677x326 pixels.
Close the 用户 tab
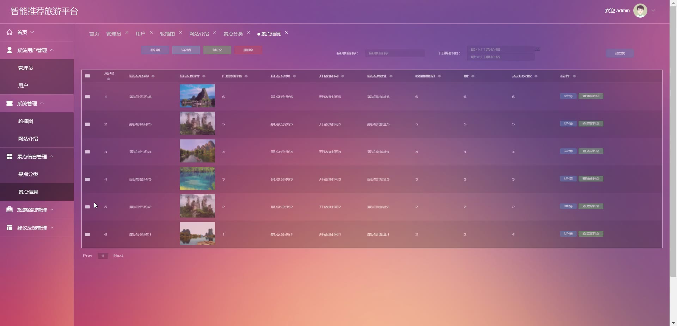[151, 32]
